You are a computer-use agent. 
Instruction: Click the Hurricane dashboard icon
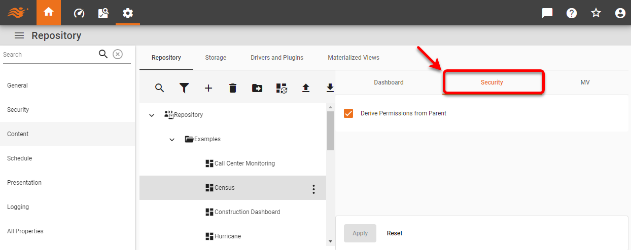[x=209, y=236]
